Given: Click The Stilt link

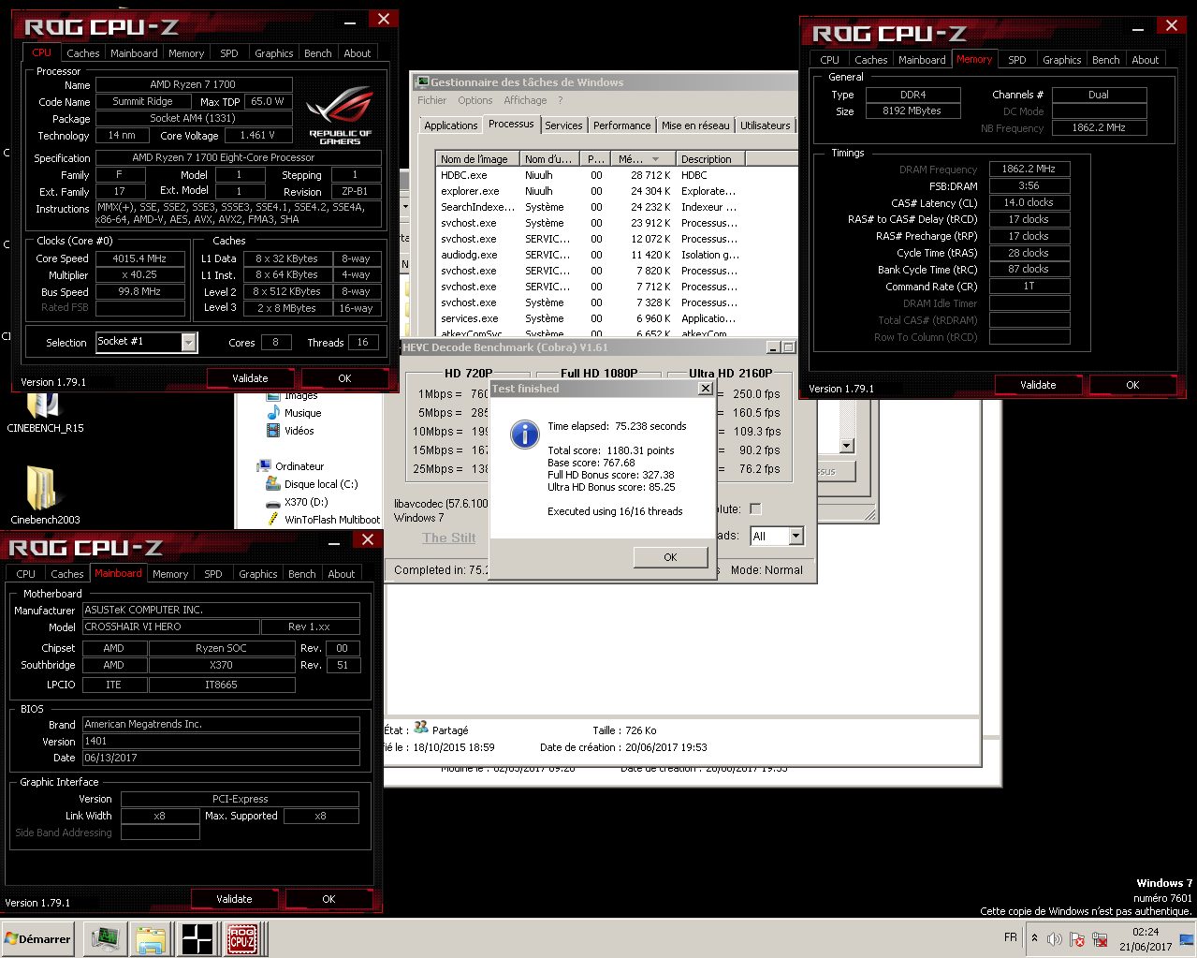Looking at the screenshot, I should coord(449,538).
